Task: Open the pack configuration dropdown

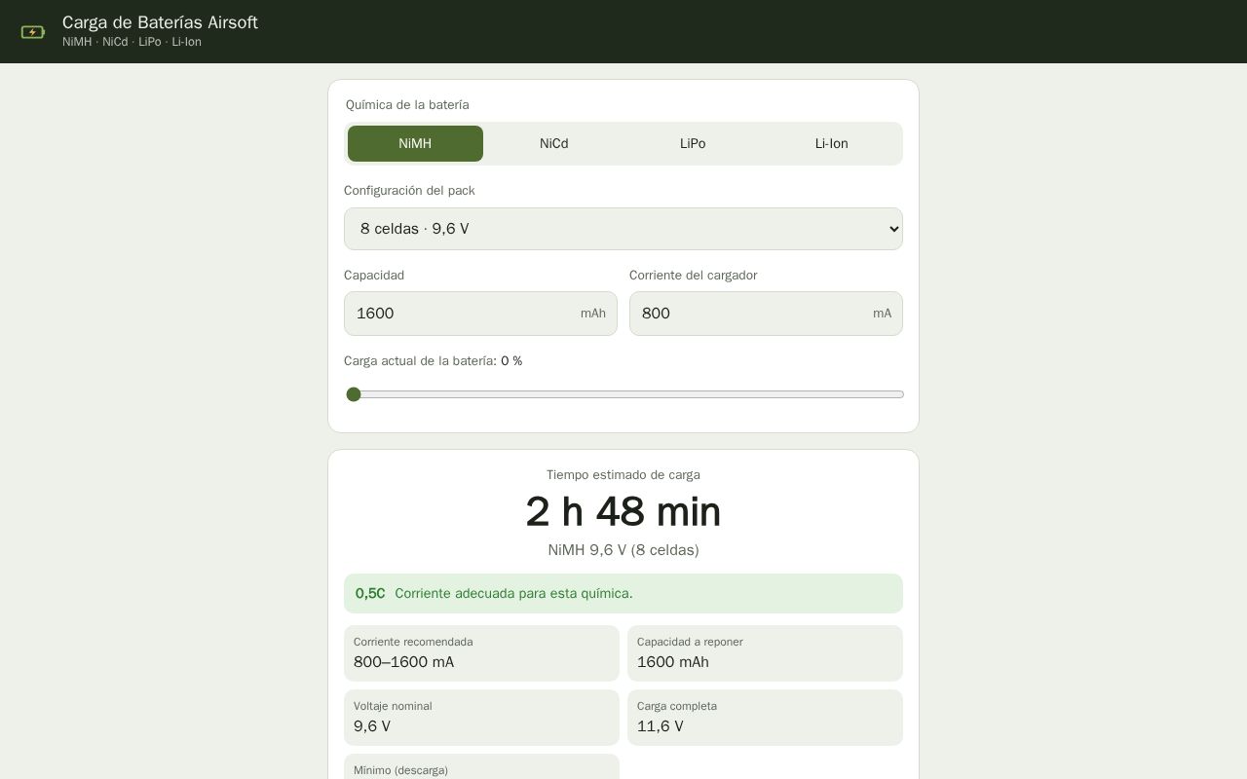Action: coord(623,229)
